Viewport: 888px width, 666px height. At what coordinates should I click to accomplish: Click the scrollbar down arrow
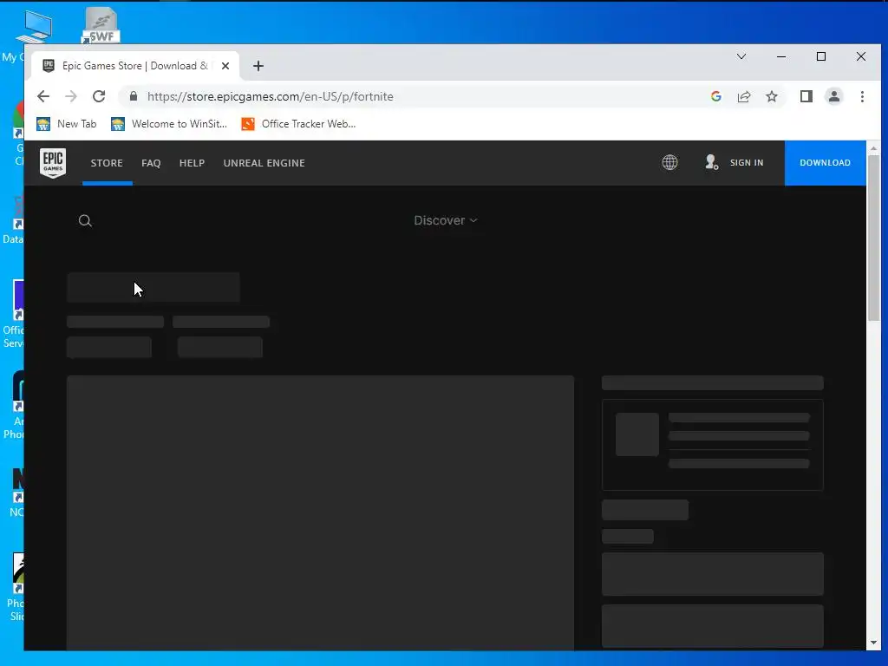pyautogui.click(x=873, y=643)
